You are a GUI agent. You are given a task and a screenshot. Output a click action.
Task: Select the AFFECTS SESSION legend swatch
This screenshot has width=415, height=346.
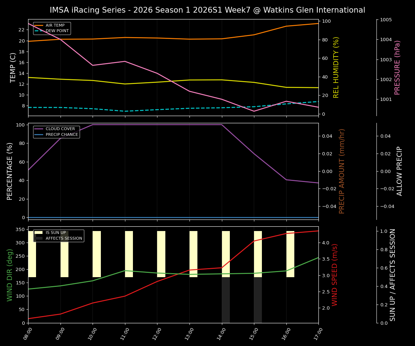(38, 238)
